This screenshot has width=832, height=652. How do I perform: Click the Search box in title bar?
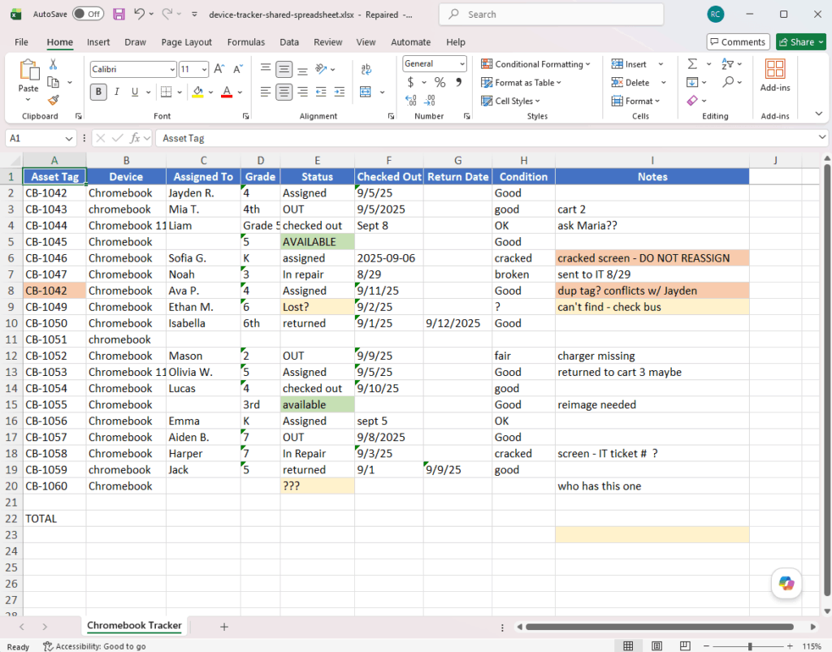coord(551,15)
